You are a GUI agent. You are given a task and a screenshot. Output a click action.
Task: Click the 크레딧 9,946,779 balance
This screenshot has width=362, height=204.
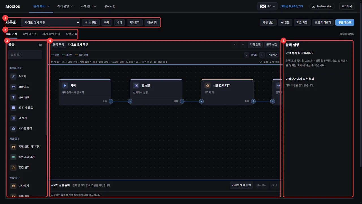292,6
